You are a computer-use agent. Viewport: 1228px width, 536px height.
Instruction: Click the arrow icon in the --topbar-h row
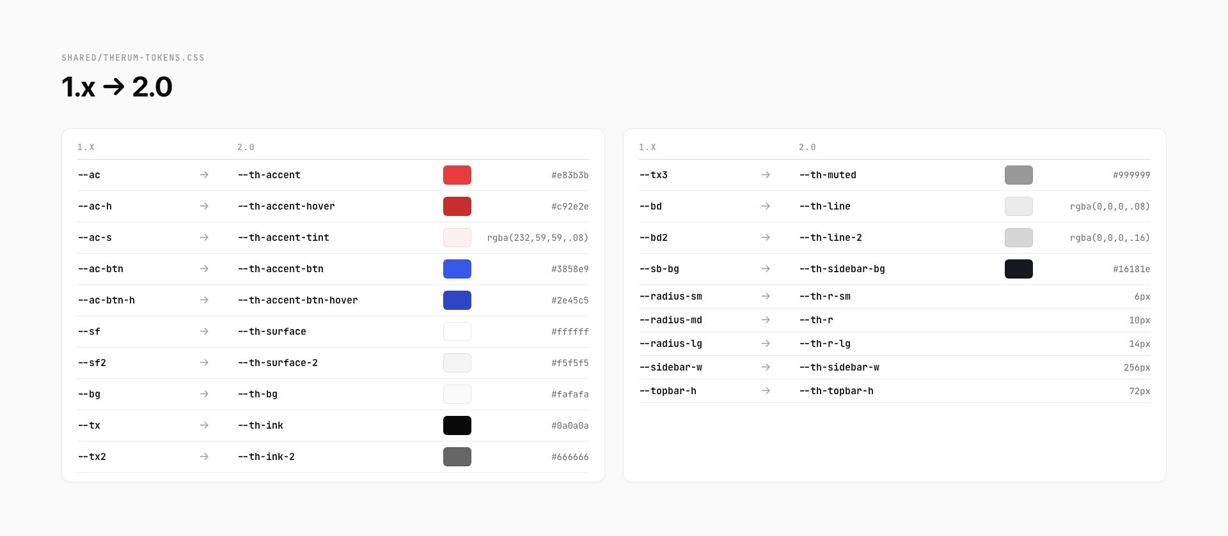tap(766, 391)
